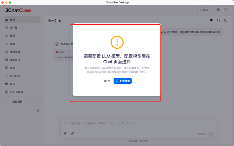Click the 跳过 button to skip setup
Screen dimensions: 234x146
click(107, 81)
